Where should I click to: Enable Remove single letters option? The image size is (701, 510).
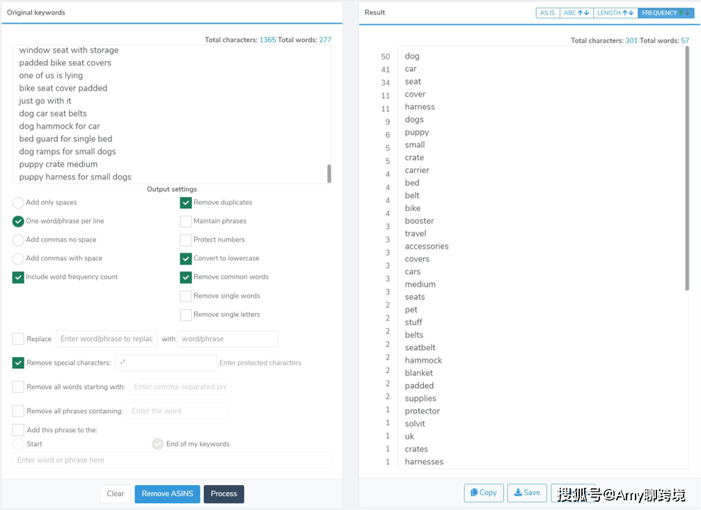click(x=186, y=314)
